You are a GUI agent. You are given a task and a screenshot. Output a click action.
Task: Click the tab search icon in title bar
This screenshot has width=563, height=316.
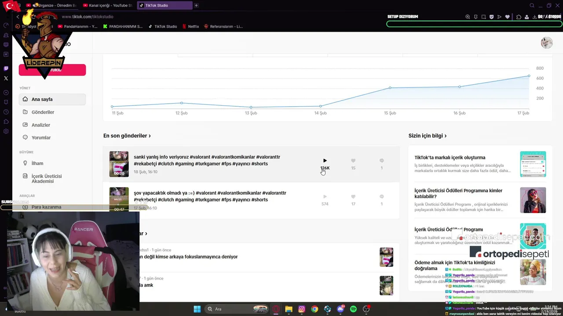(532, 5)
